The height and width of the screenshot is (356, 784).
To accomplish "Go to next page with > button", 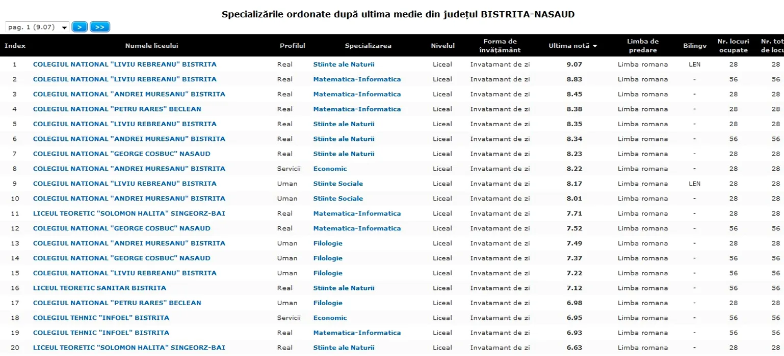I will tap(80, 27).
